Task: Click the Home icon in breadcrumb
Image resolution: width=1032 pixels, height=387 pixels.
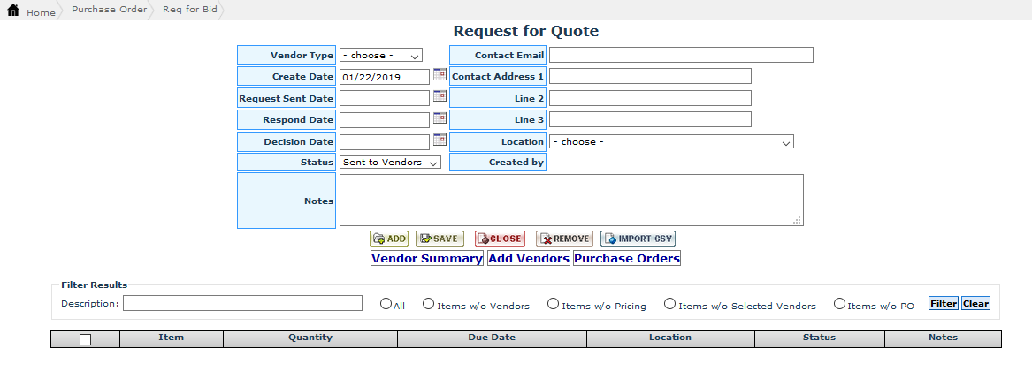Action: pyautogui.click(x=13, y=11)
